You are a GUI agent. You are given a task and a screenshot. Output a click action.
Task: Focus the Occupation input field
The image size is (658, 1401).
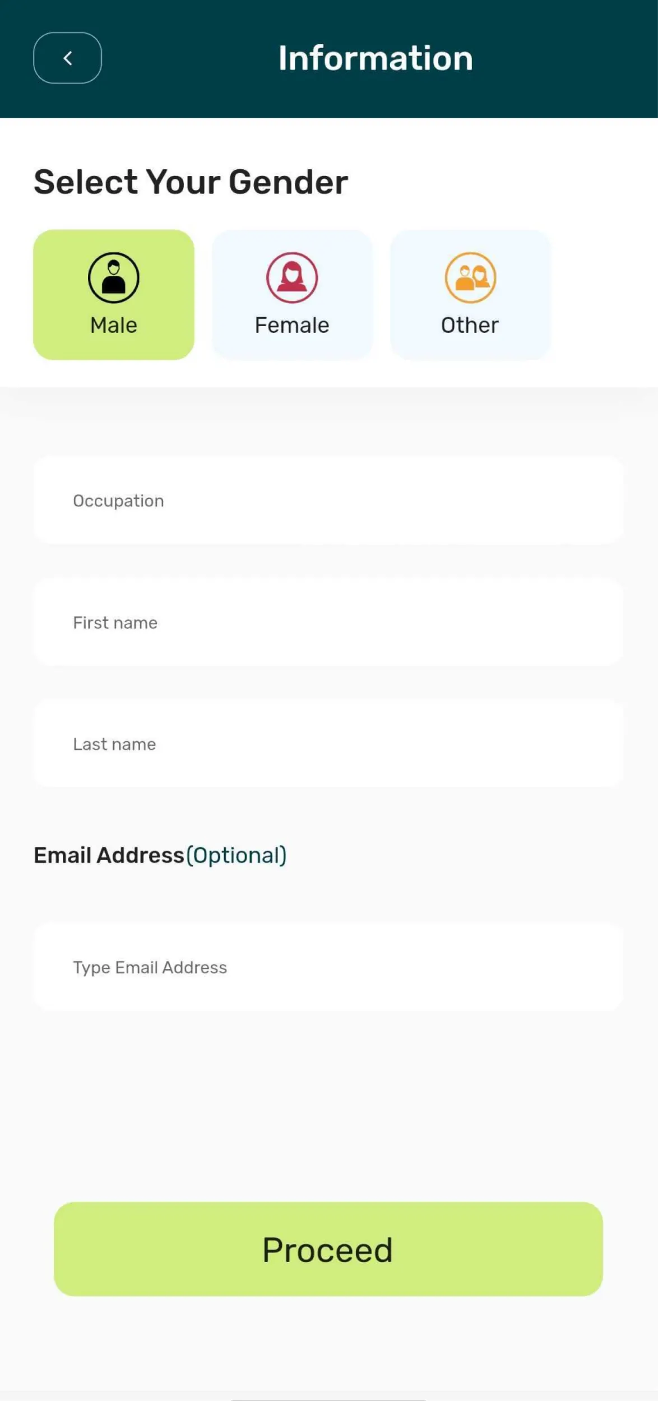328,500
